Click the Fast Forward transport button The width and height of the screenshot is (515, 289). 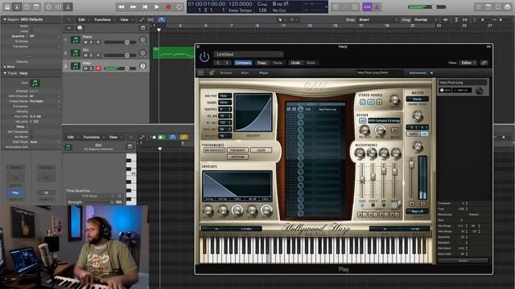coord(133,7)
